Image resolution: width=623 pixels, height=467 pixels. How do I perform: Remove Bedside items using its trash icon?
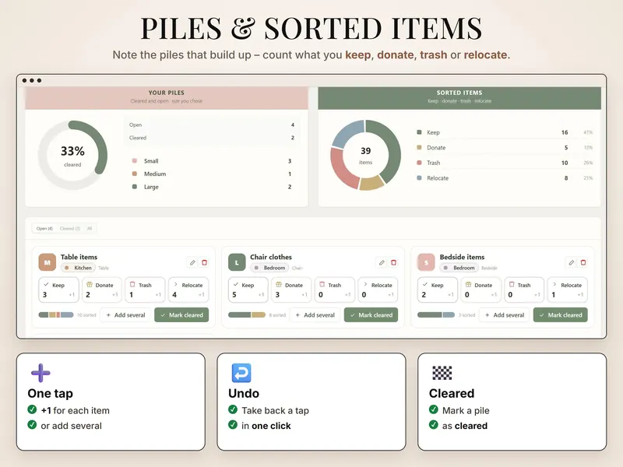point(583,262)
